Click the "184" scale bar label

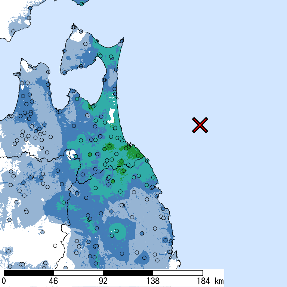point(203,281)
